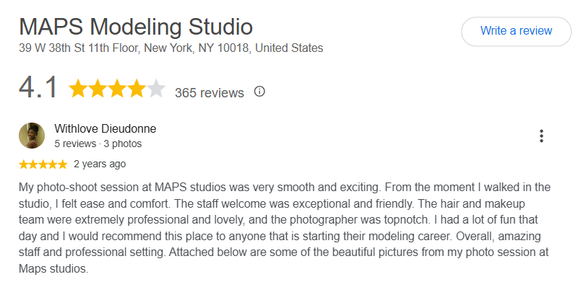Viewport: 586px width, 282px height.
Task: Open the three-dot menu on Withlove's review
Action: tap(541, 136)
